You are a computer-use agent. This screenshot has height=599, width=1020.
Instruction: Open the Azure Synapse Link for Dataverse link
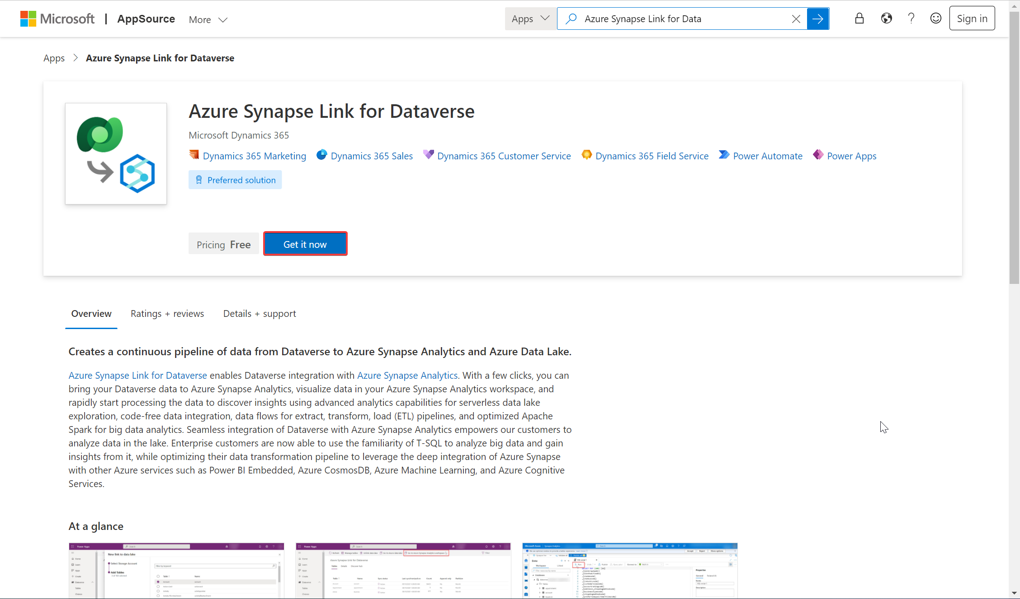click(x=137, y=375)
